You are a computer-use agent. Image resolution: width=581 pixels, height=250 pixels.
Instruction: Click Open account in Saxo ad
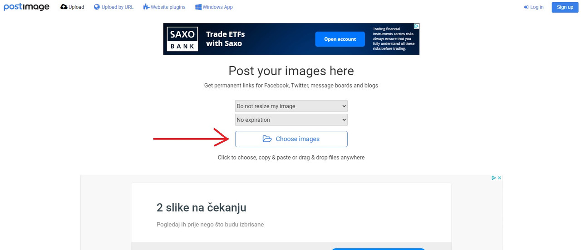[340, 39]
